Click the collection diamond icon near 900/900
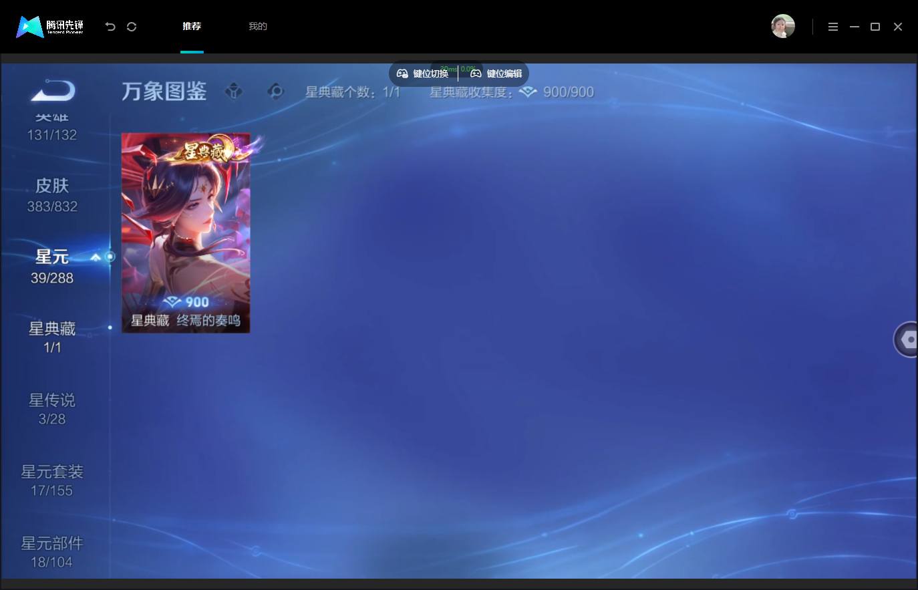The image size is (918, 590). pos(528,92)
